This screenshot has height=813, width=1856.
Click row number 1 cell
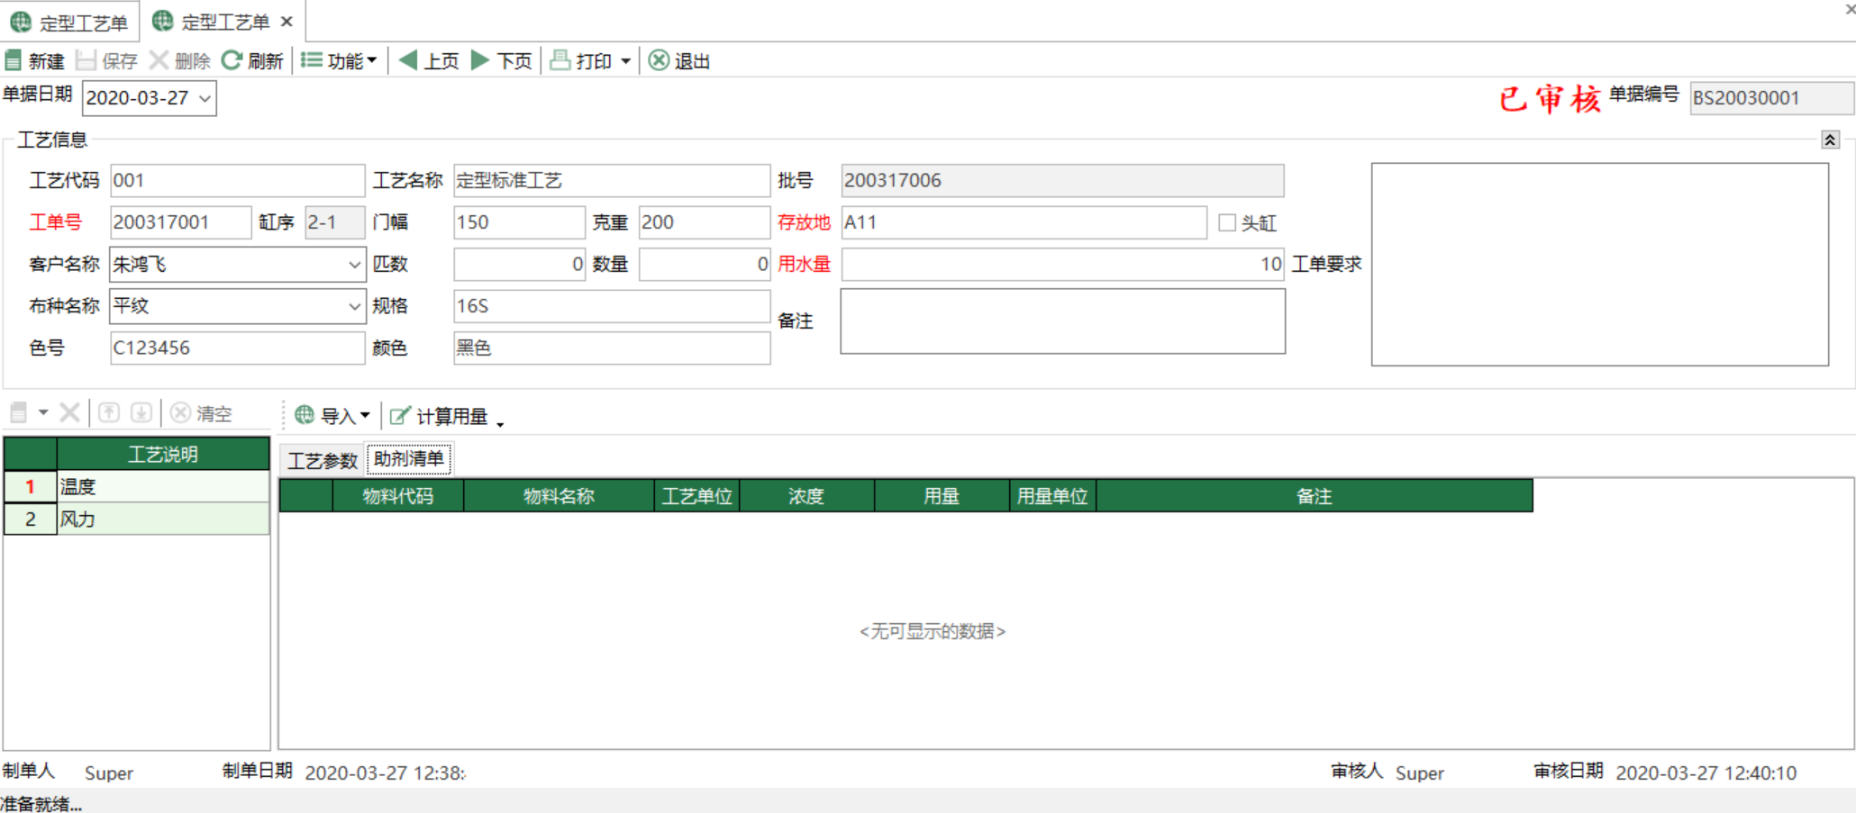[31, 487]
